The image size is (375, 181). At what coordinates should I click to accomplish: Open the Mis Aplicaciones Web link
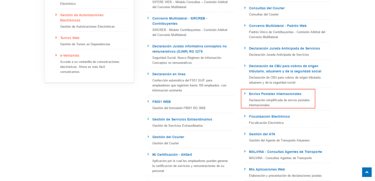[267, 170]
